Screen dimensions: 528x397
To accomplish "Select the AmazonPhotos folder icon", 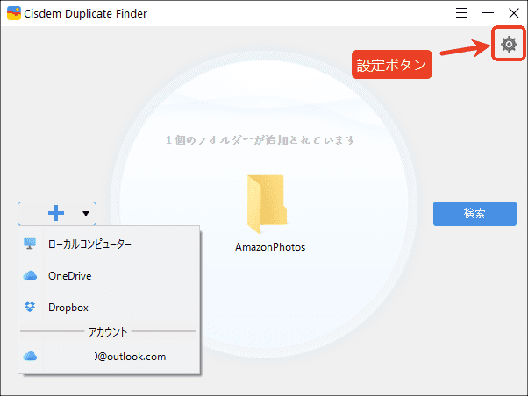I will pyautogui.click(x=267, y=204).
